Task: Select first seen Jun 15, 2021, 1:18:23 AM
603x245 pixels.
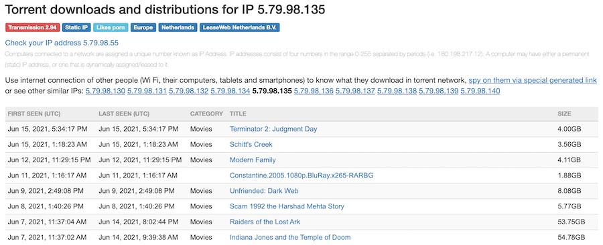Action: coord(48,145)
